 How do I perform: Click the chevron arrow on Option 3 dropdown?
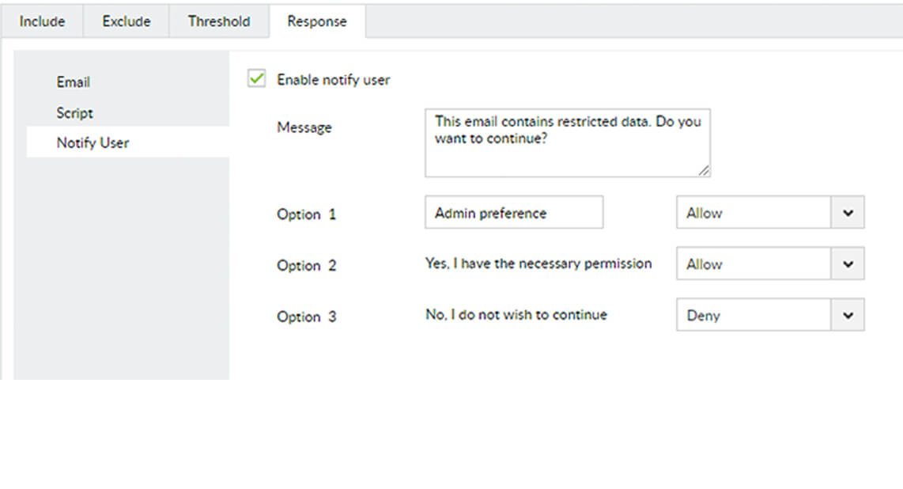pyautogui.click(x=848, y=315)
